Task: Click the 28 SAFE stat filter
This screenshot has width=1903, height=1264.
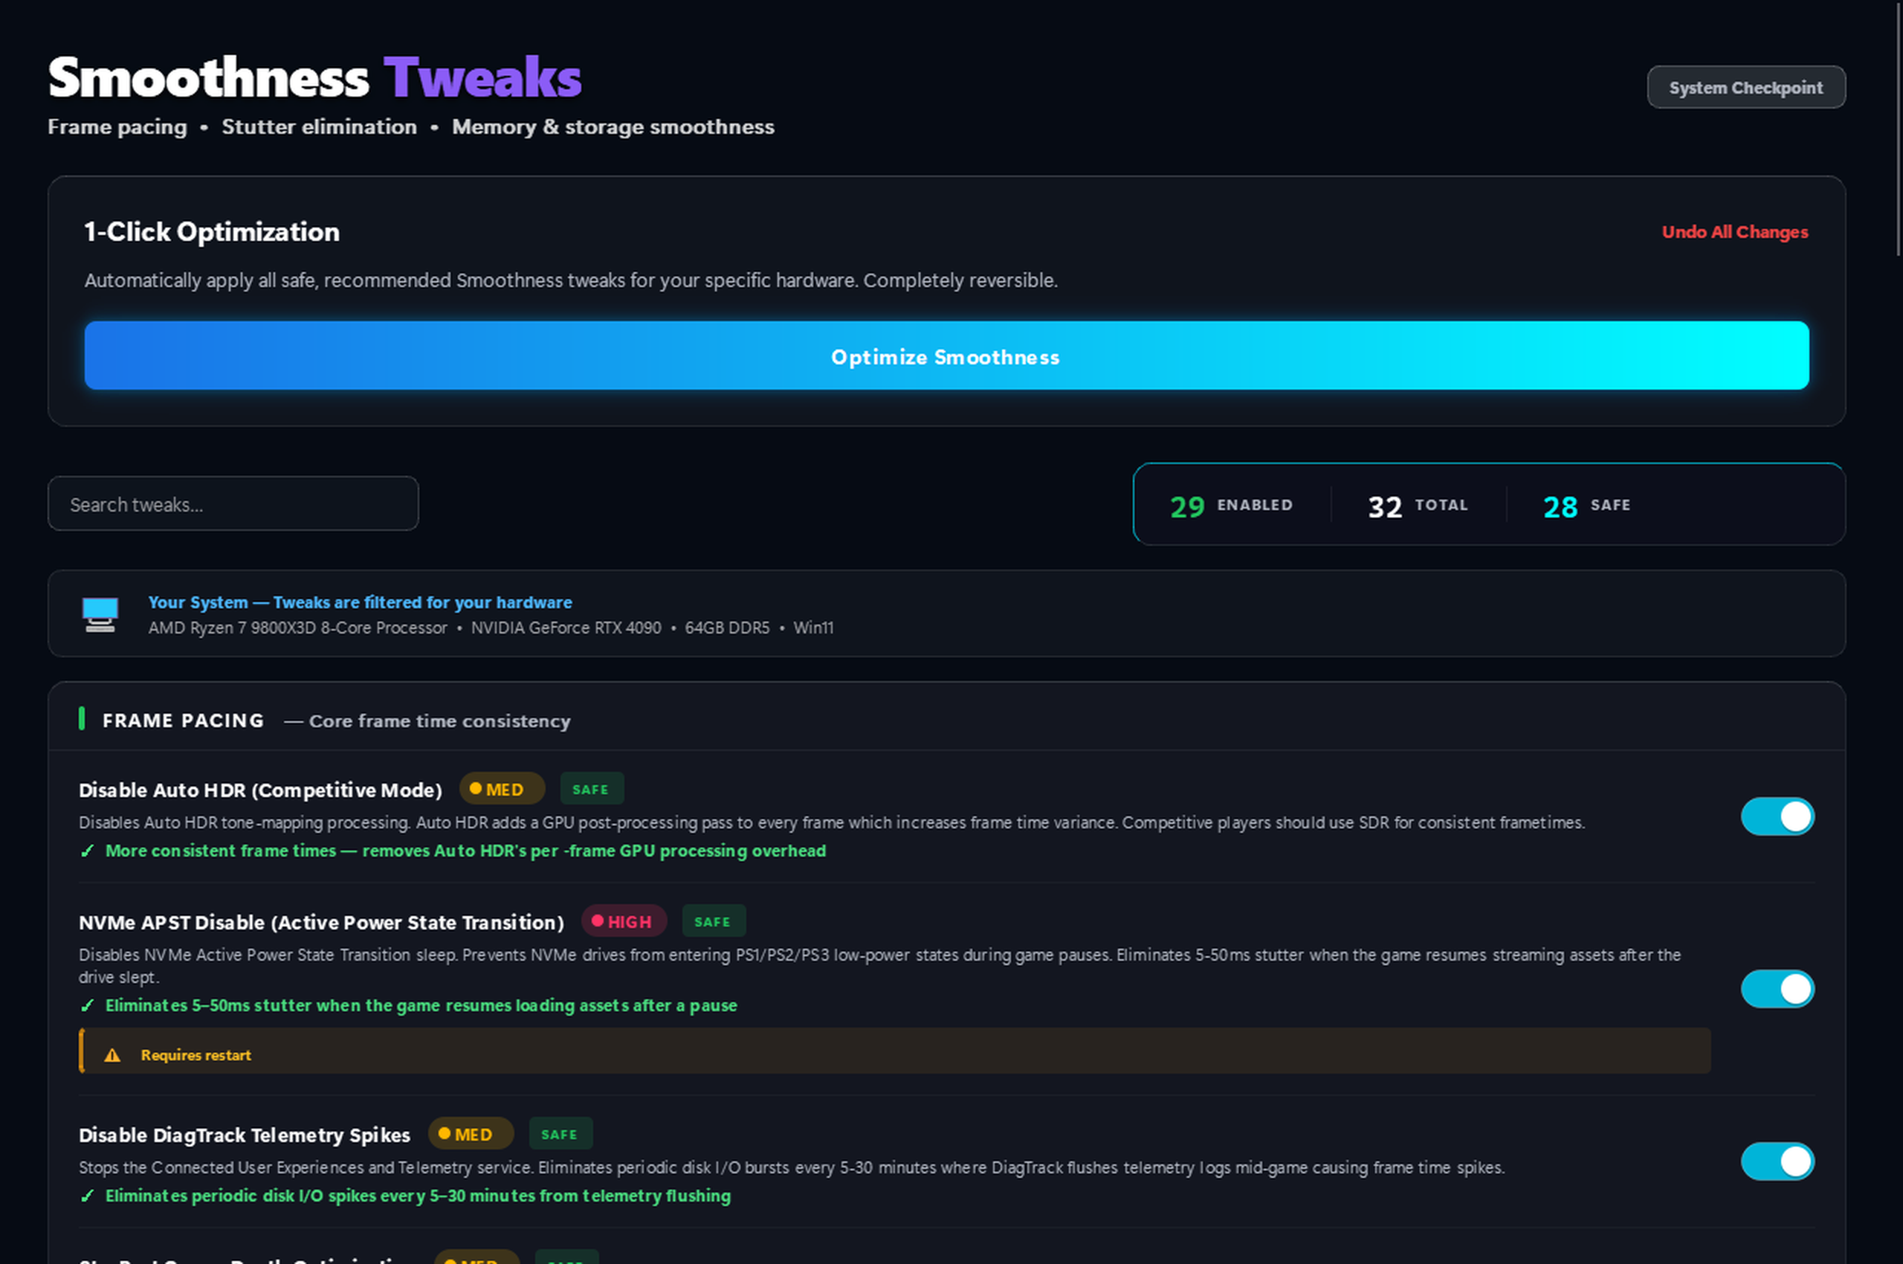Action: (x=1586, y=506)
